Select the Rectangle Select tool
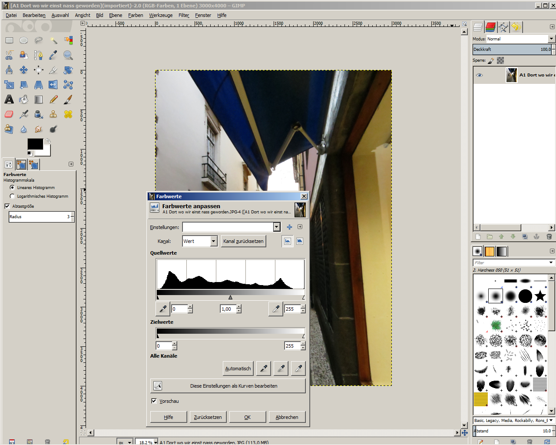This screenshot has height=445, width=556. click(9, 40)
